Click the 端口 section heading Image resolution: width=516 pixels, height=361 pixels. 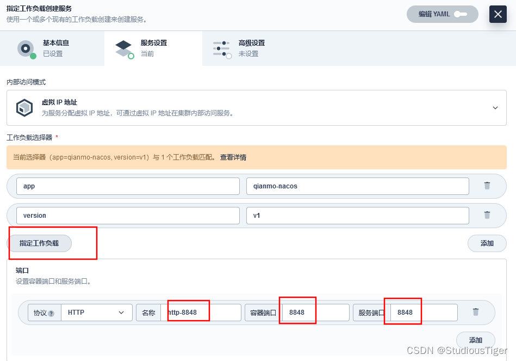point(22,271)
